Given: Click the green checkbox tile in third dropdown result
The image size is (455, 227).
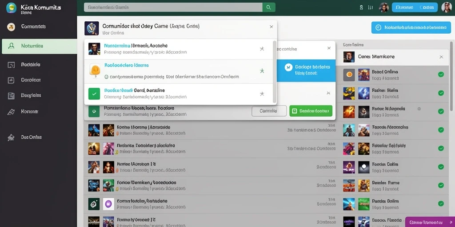Looking at the screenshot, I should coord(94,94).
